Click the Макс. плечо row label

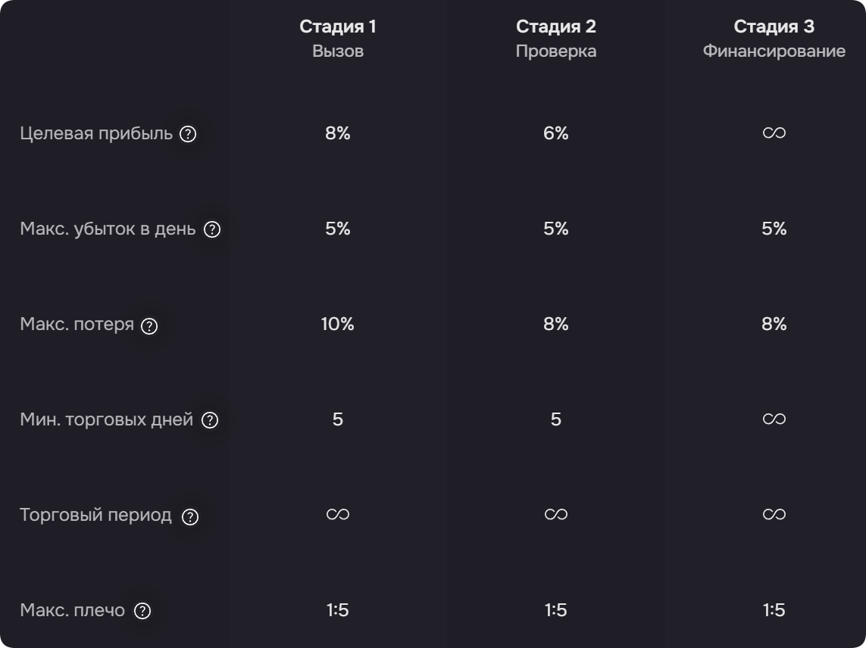click(x=72, y=610)
